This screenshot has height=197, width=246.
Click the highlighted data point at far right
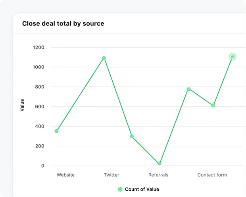pyautogui.click(x=233, y=57)
